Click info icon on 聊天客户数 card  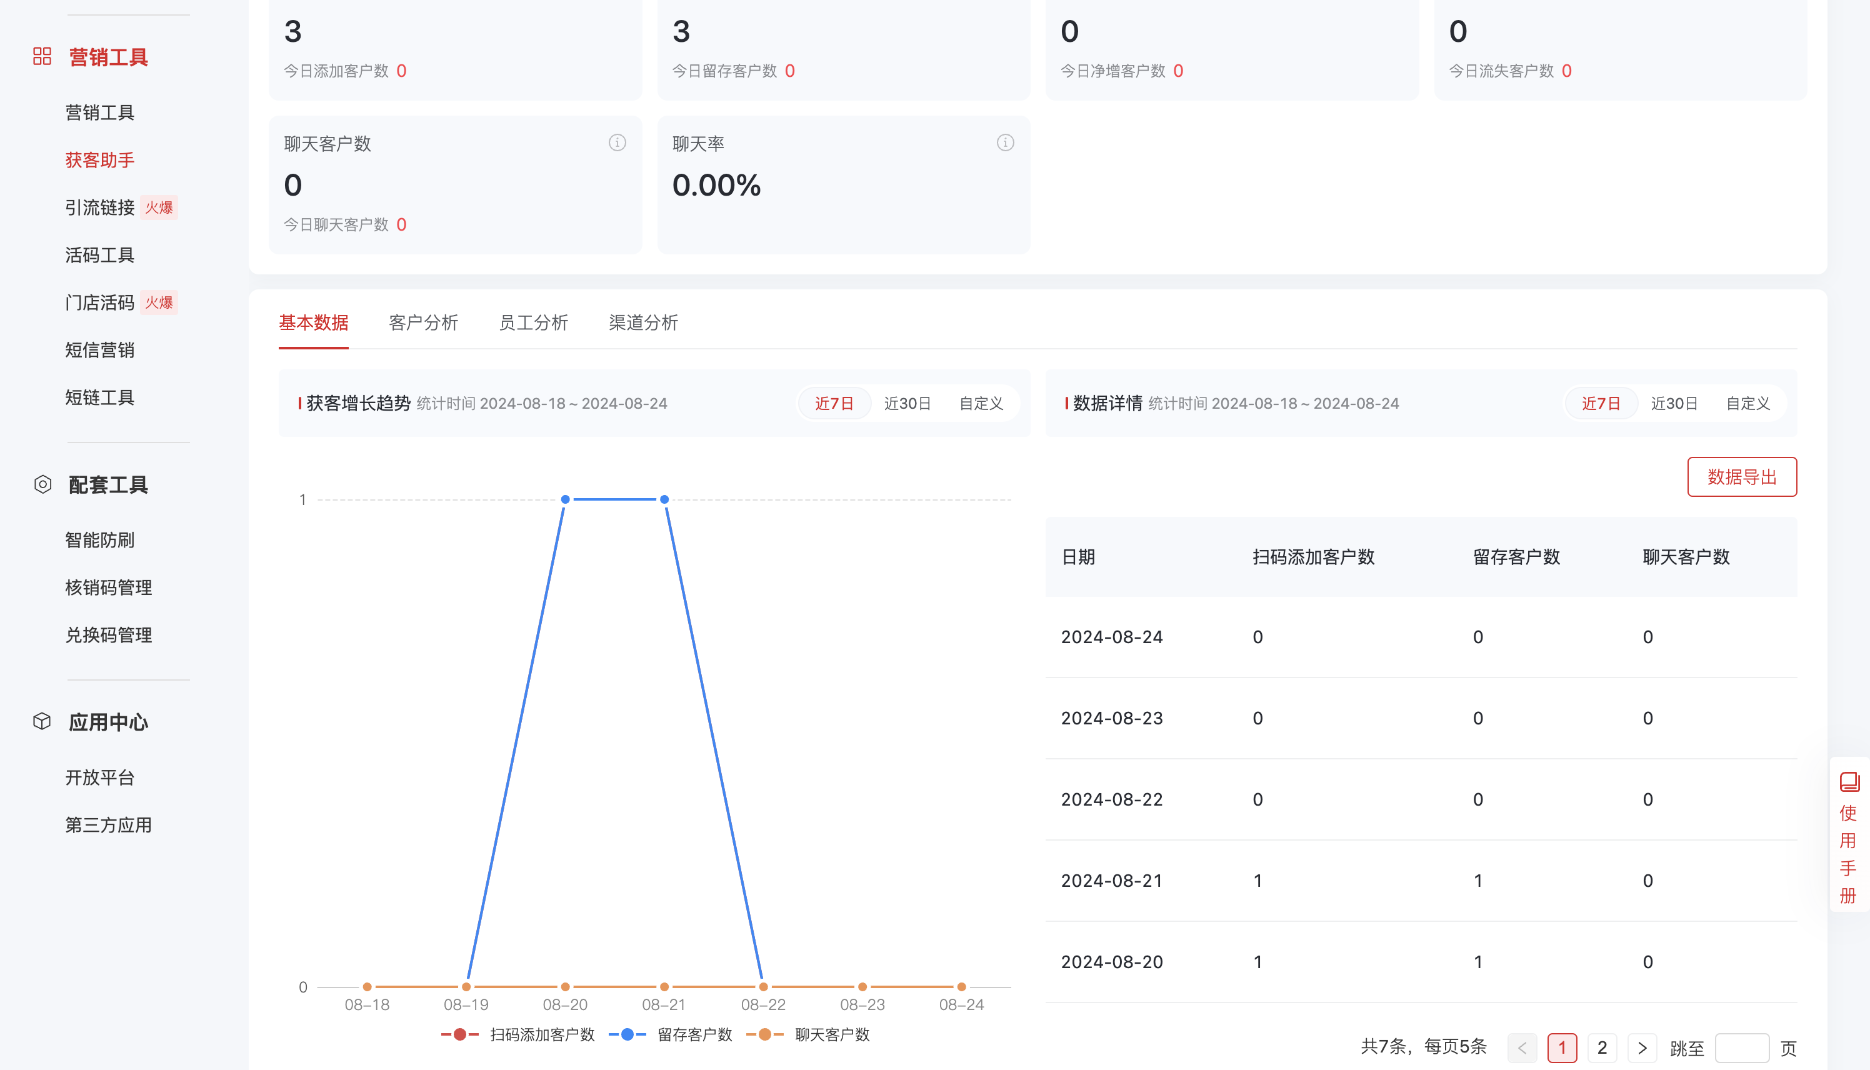point(617,142)
